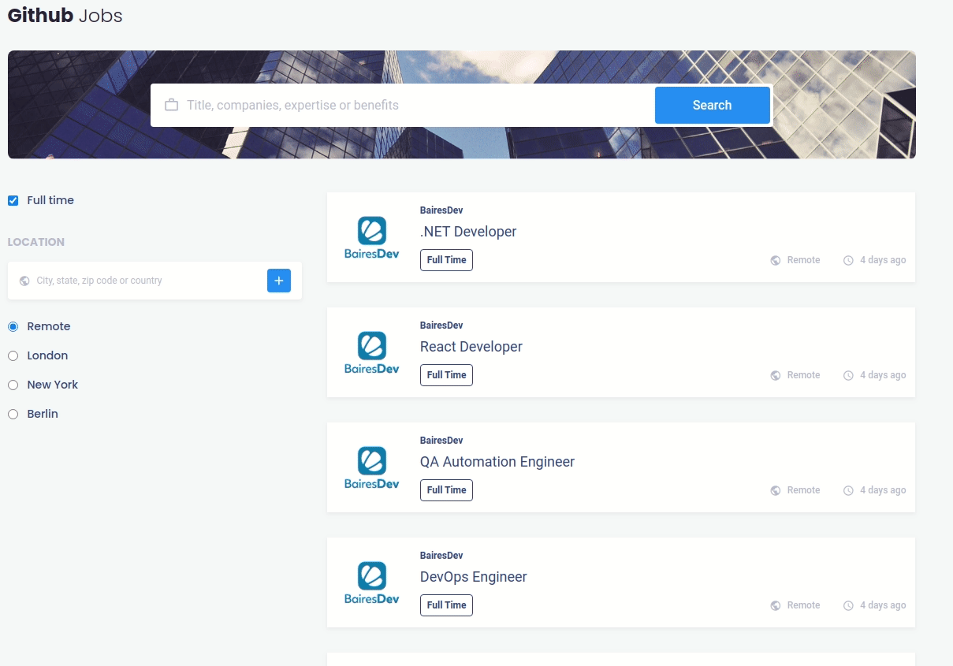Screen dimensions: 953x666
Task: Click '4 days ago' on .NET Developer card
Action: [x=883, y=260]
